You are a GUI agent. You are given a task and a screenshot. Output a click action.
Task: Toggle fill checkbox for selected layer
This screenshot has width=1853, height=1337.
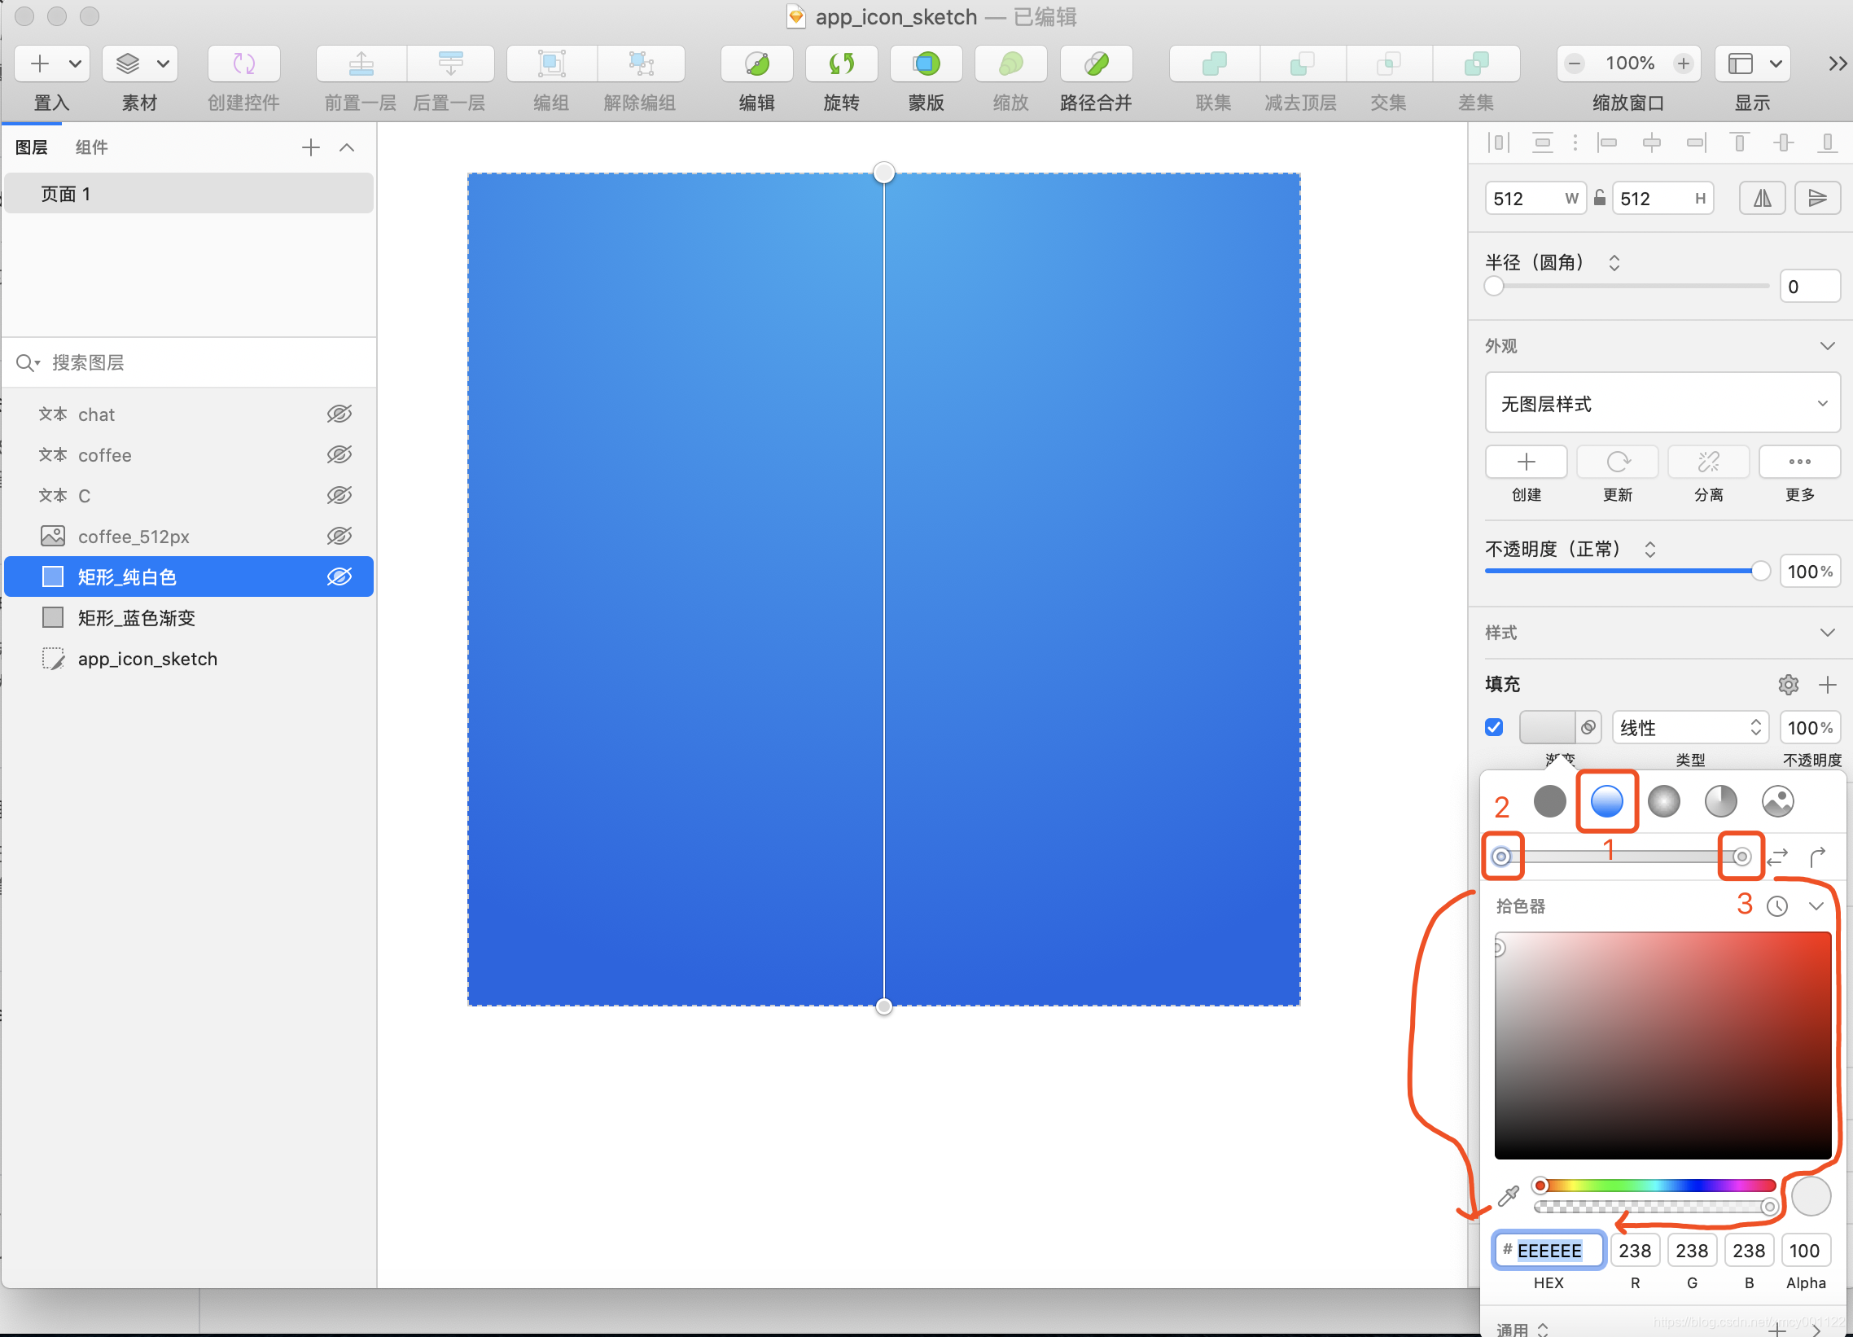(1492, 728)
